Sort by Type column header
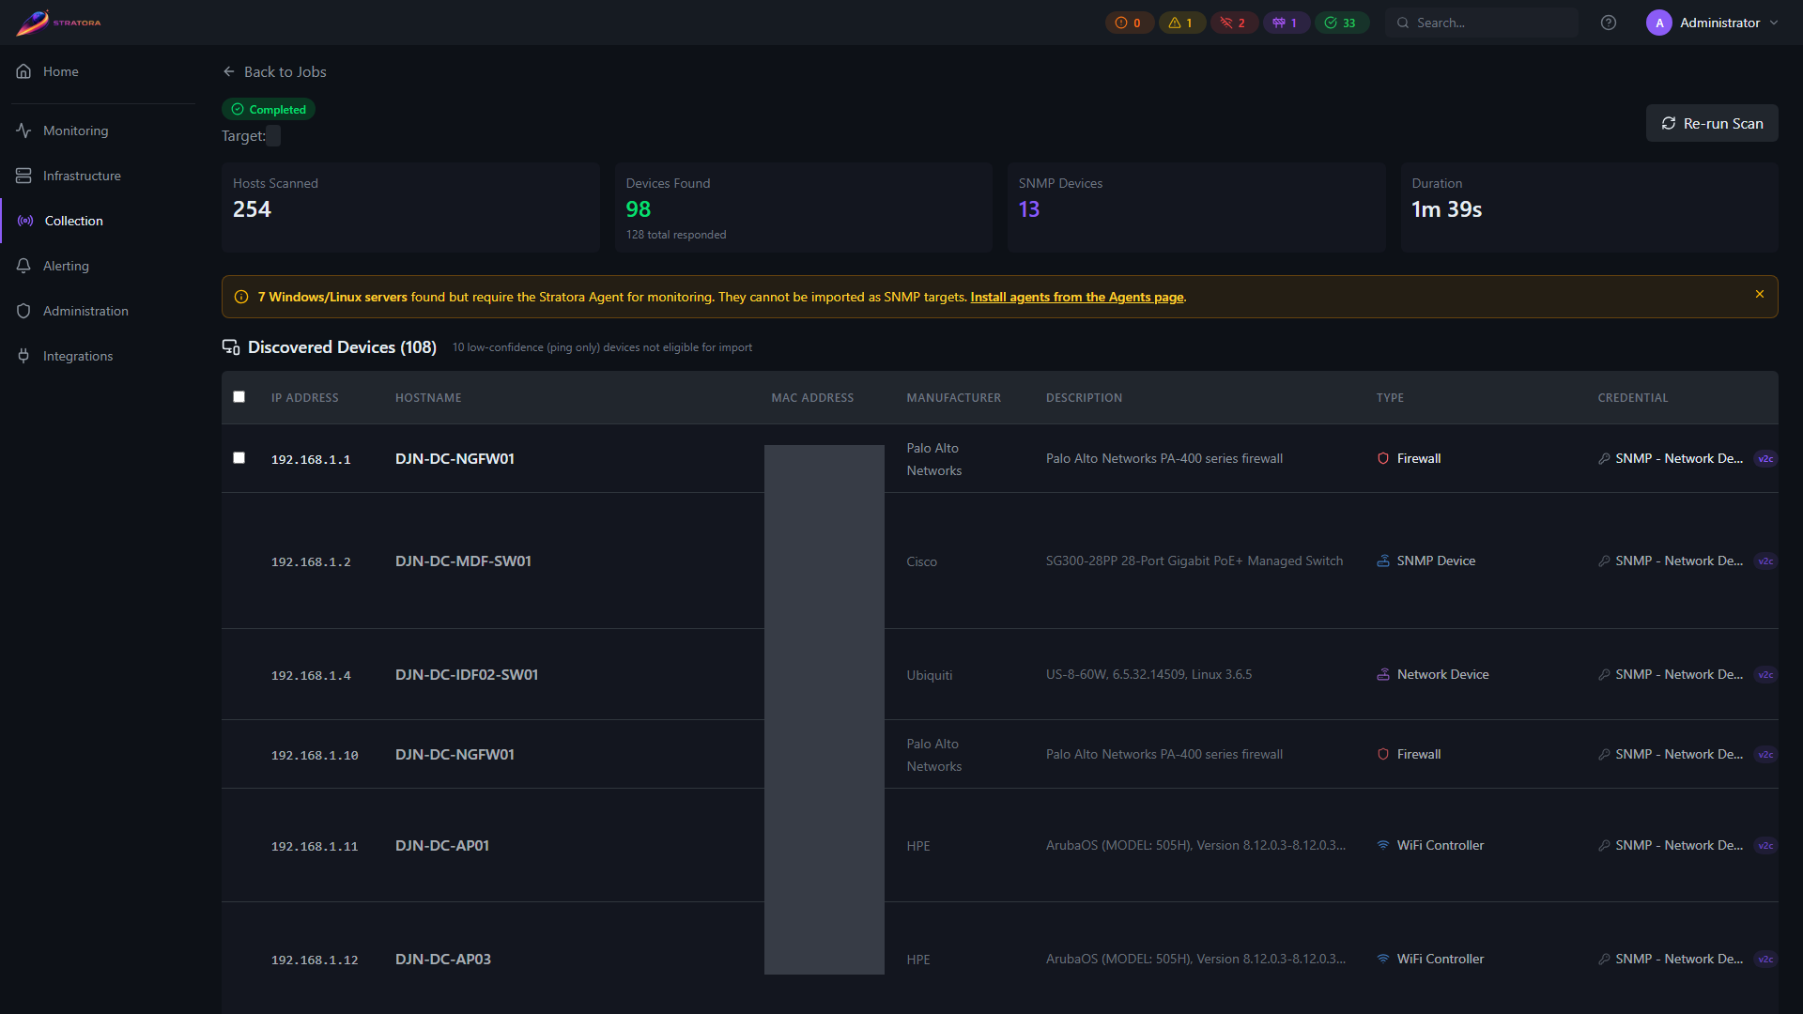The image size is (1803, 1014). 1390,398
